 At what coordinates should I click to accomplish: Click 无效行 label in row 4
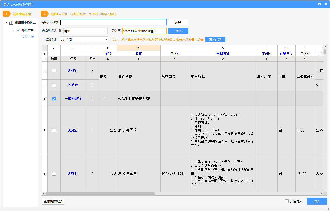coord(73,71)
